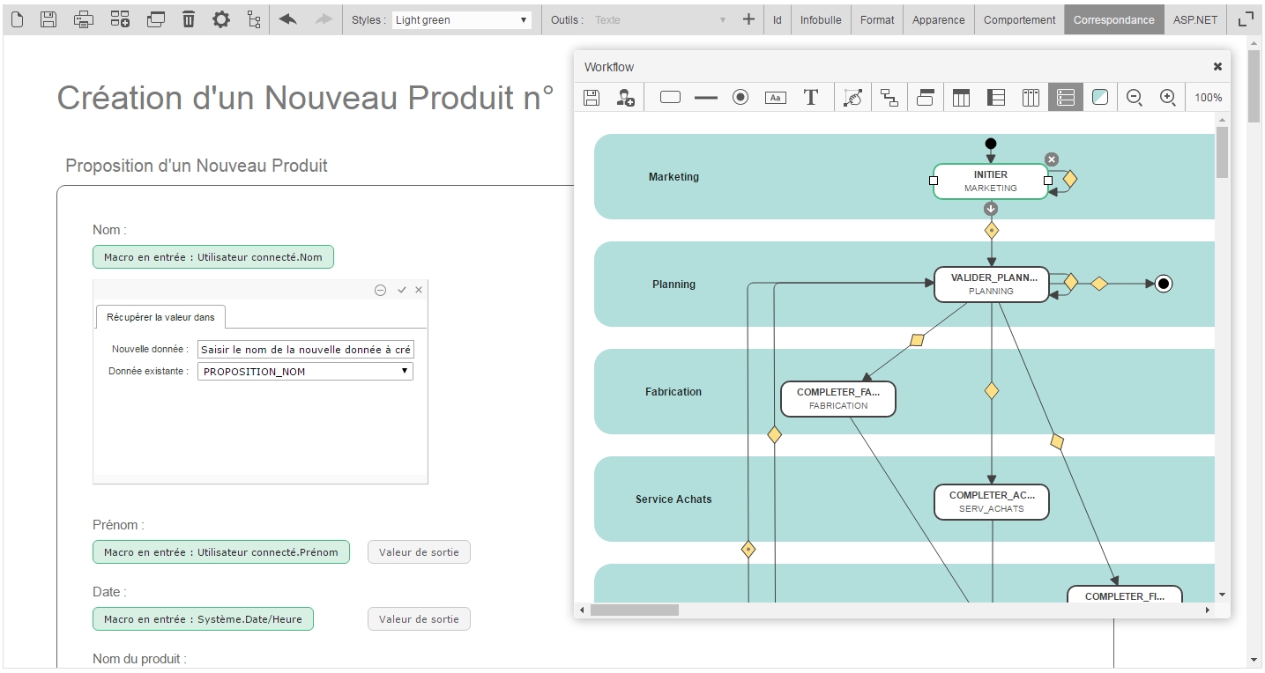Screen dimensions: 1265x673
Task: Click the Macro en entrée Système.Date/Heure button
Action: click(203, 619)
